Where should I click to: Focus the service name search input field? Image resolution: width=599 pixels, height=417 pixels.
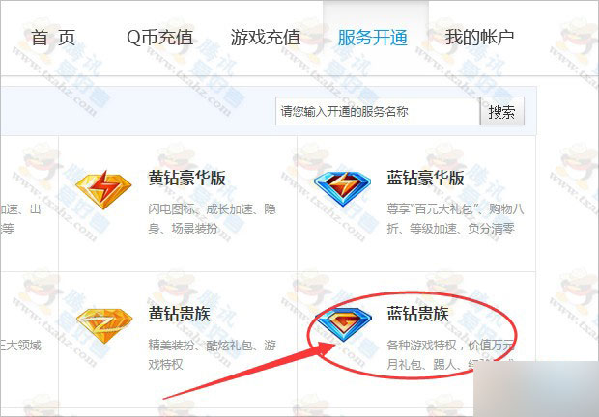click(x=378, y=111)
